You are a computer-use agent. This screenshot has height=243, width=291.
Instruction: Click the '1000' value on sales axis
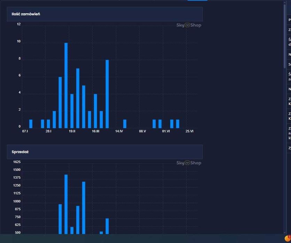click(x=17, y=201)
